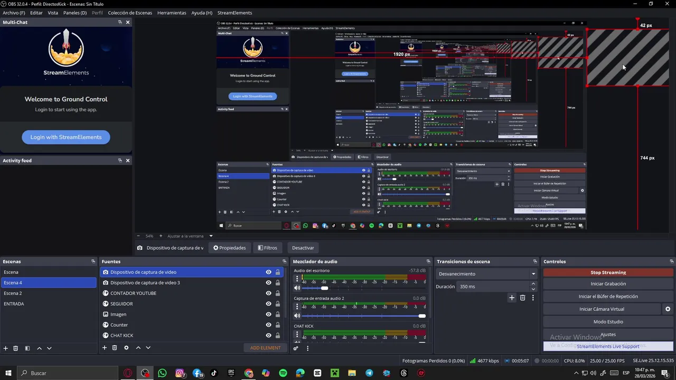Add a new source in Fuentes

tap(105, 348)
